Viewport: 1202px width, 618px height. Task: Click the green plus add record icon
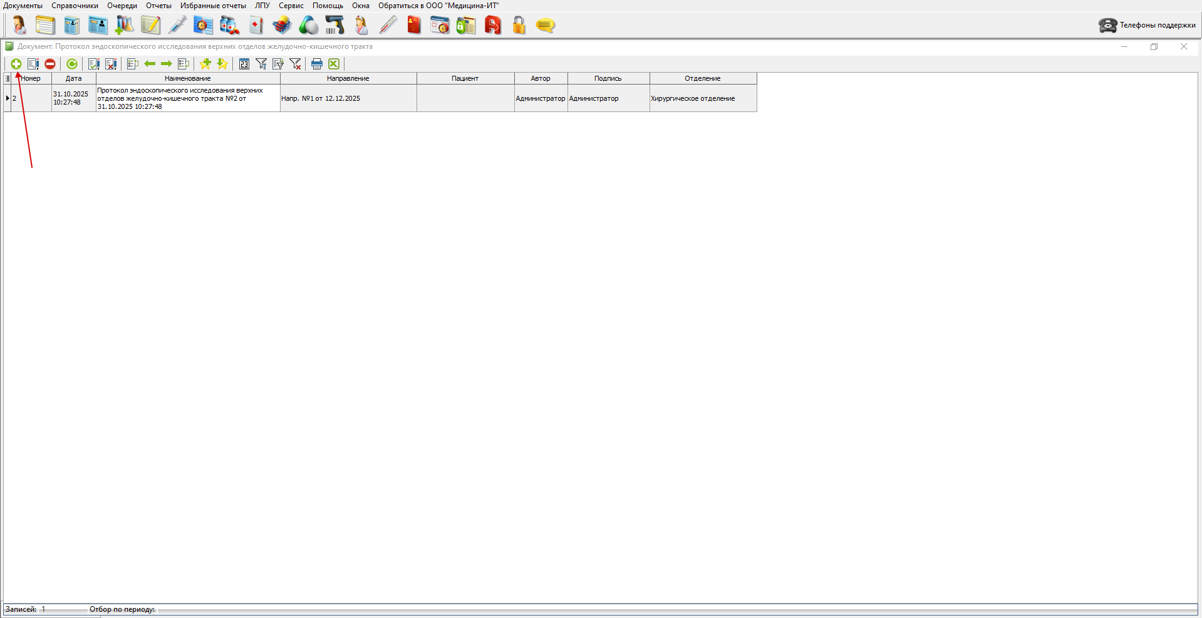coord(16,64)
